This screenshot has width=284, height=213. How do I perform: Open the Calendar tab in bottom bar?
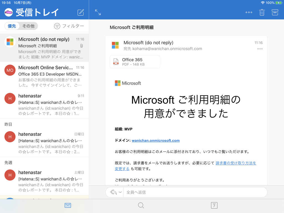[x=214, y=206]
